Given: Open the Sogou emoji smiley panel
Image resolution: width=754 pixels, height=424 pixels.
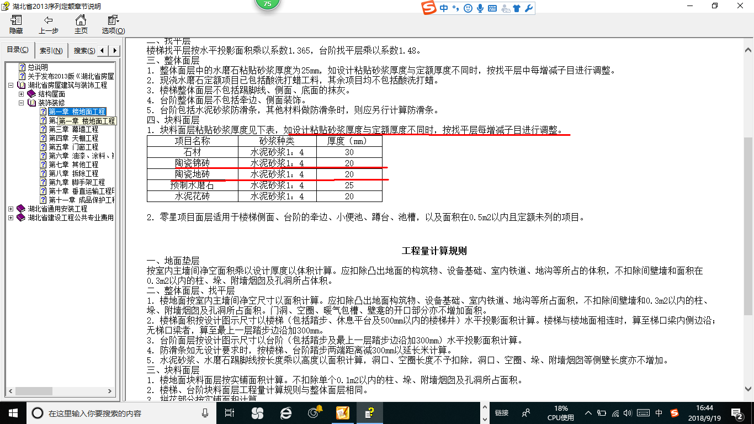Looking at the screenshot, I should point(468,8).
